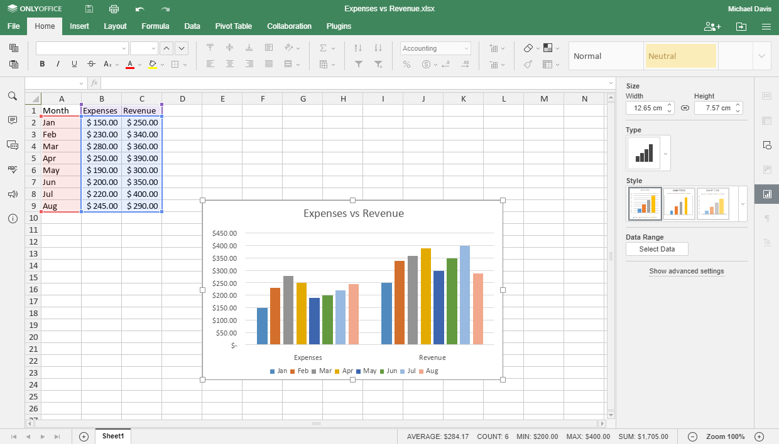Image resolution: width=779 pixels, height=444 pixels.
Task: Undo the last action
Action: click(x=139, y=9)
